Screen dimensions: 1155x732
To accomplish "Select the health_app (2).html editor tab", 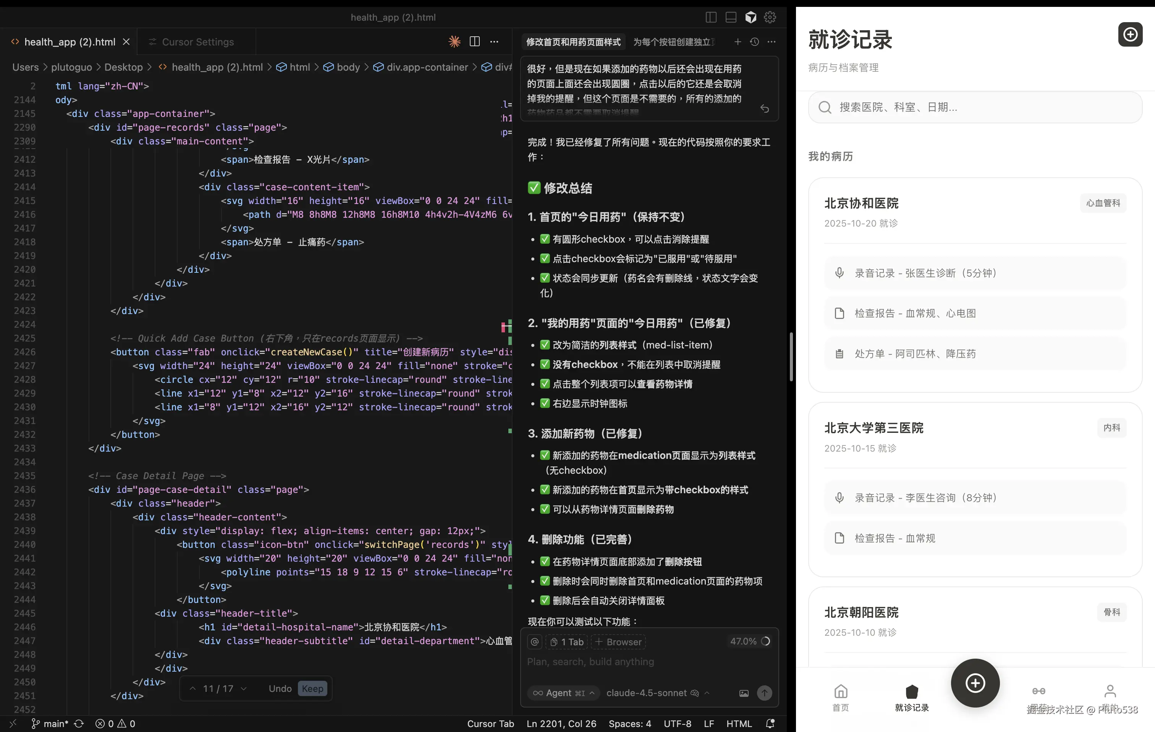I will tap(70, 42).
